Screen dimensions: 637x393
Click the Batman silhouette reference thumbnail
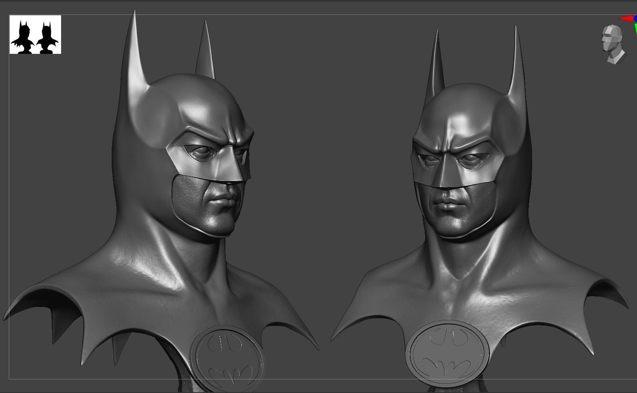coord(35,35)
